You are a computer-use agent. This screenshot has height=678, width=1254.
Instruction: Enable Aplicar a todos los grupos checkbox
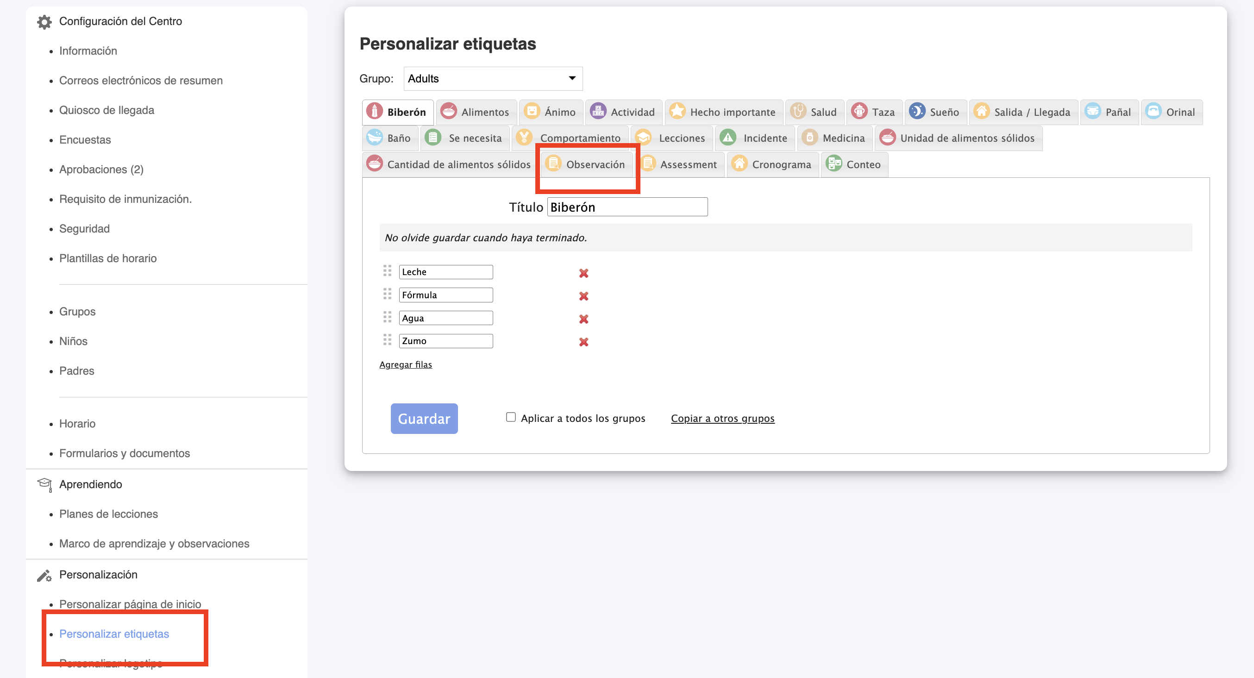(x=510, y=417)
